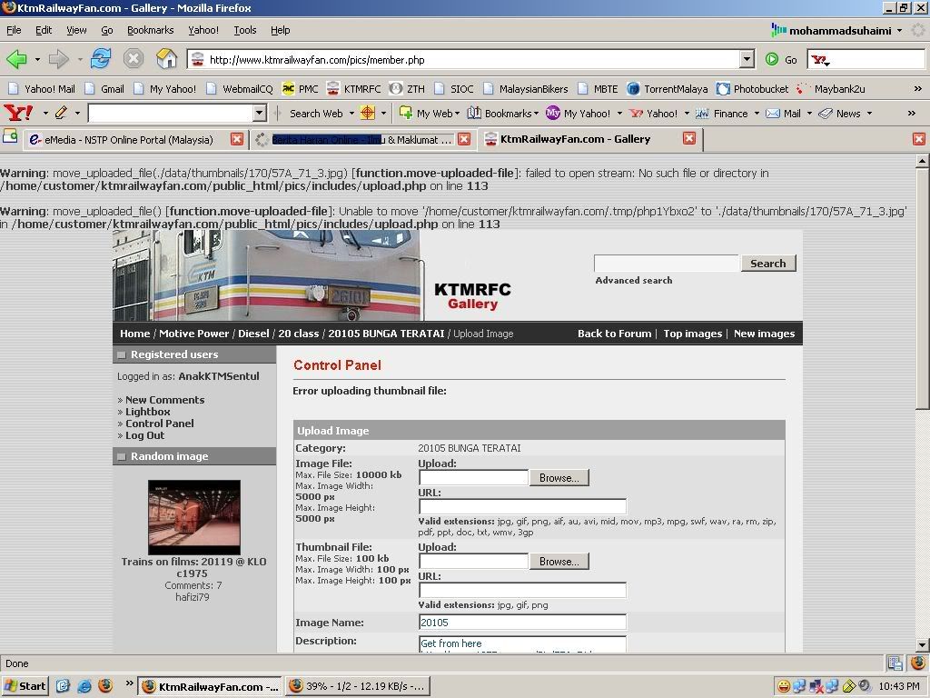Screen dimensions: 930x698
Task: Click the pencil icon on Yahoo toolbar
Action: coord(61,113)
